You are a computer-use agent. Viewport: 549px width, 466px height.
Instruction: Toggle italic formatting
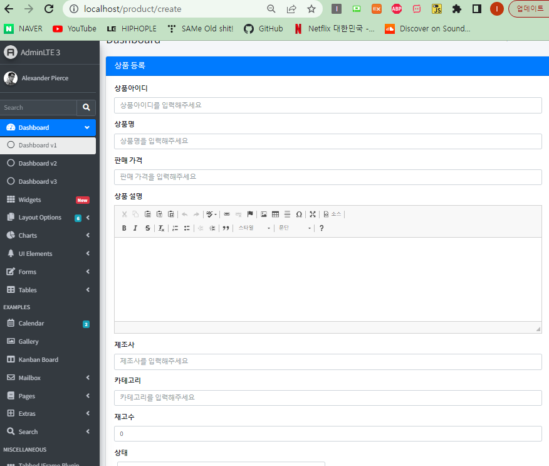135,228
